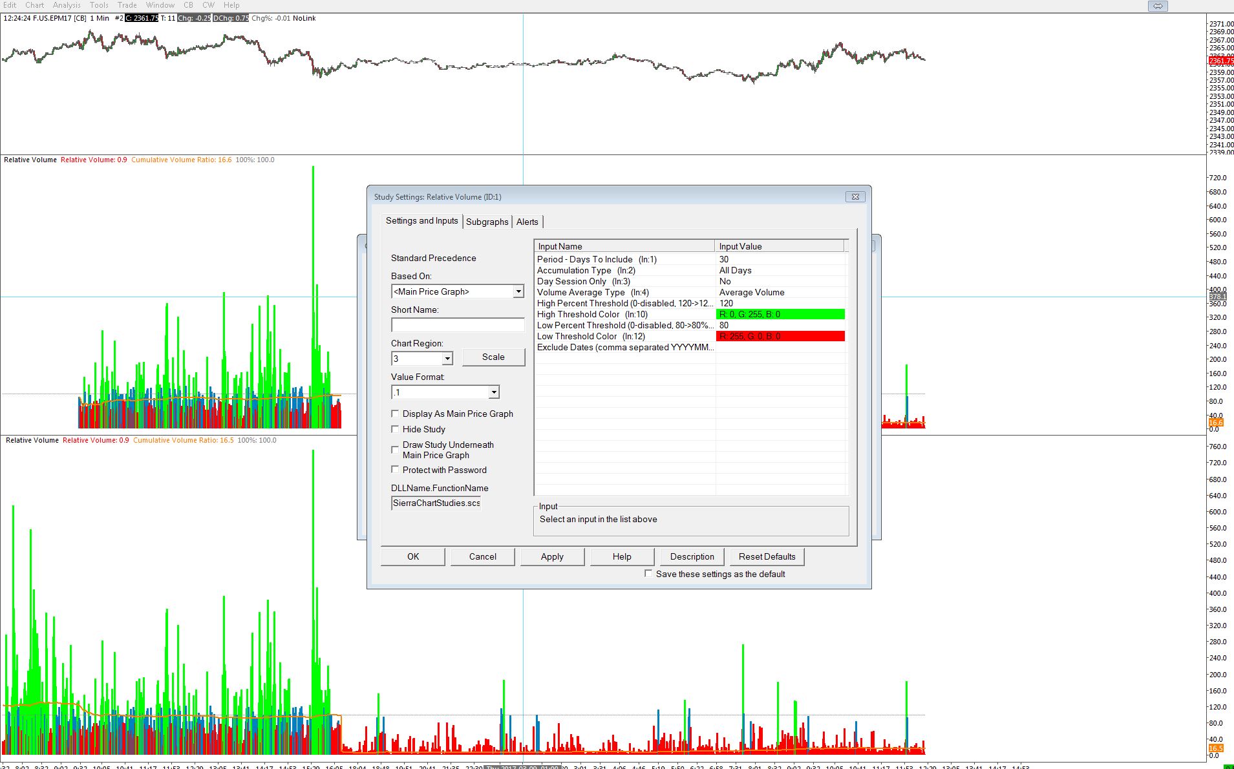
Task: Click the Short Name input field
Action: [458, 325]
